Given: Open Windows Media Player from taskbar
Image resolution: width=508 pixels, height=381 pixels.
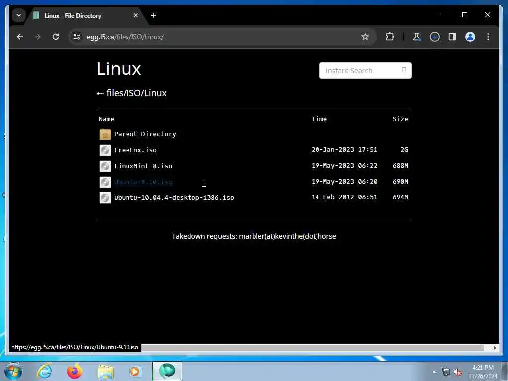Looking at the screenshot, I should click(x=135, y=371).
